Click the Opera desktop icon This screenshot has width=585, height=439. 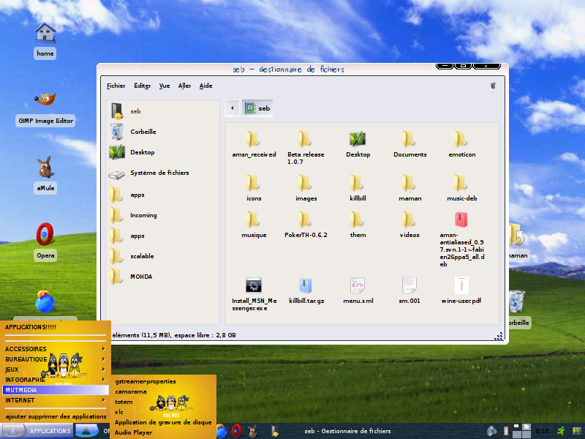pos(45,242)
